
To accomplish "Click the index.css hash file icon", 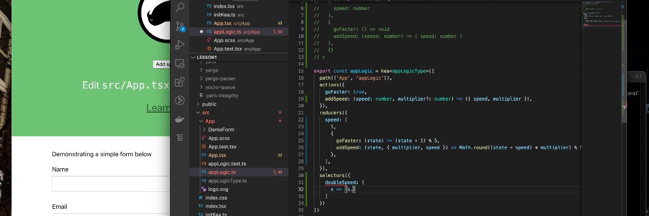I will pos(201,198).
